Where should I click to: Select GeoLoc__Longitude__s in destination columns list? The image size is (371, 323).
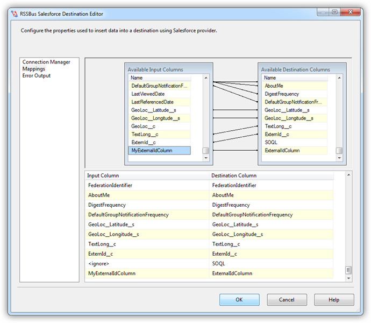coord(295,118)
